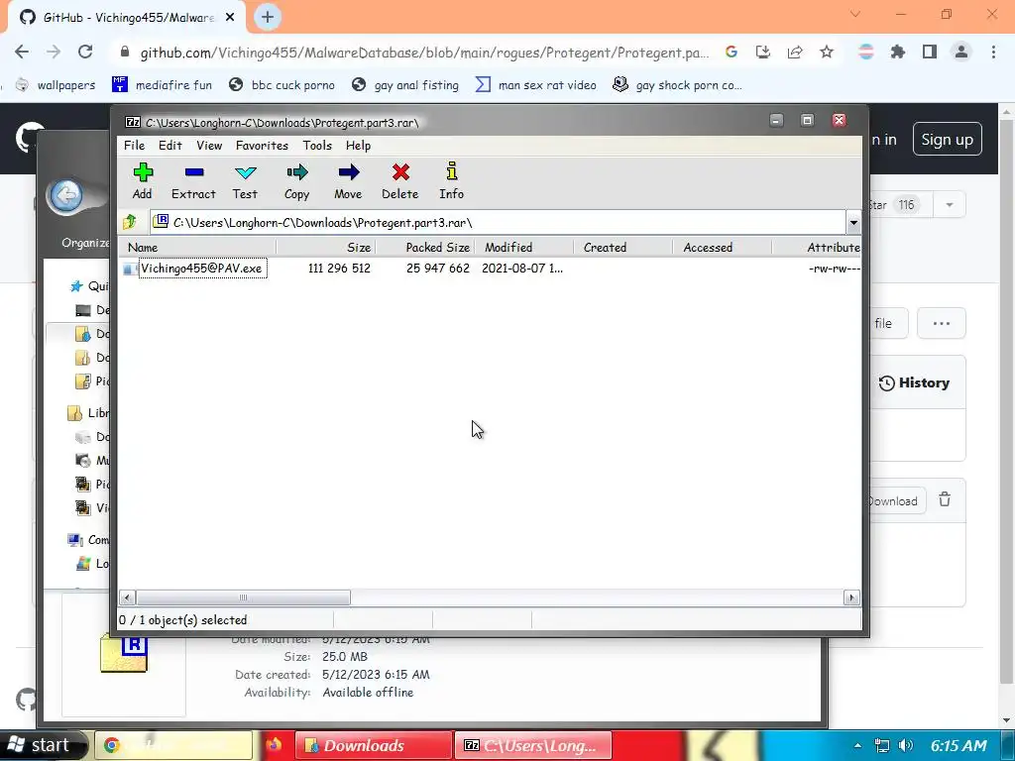This screenshot has width=1015, height=761.
Task: Select Vichingo455@PAV.exe file row
Action: pos(490,269)
